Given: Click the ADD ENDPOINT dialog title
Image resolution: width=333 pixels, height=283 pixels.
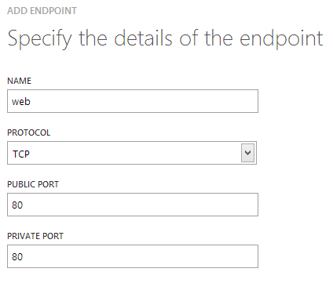Looking at the screenshot, I should point(42,11).
